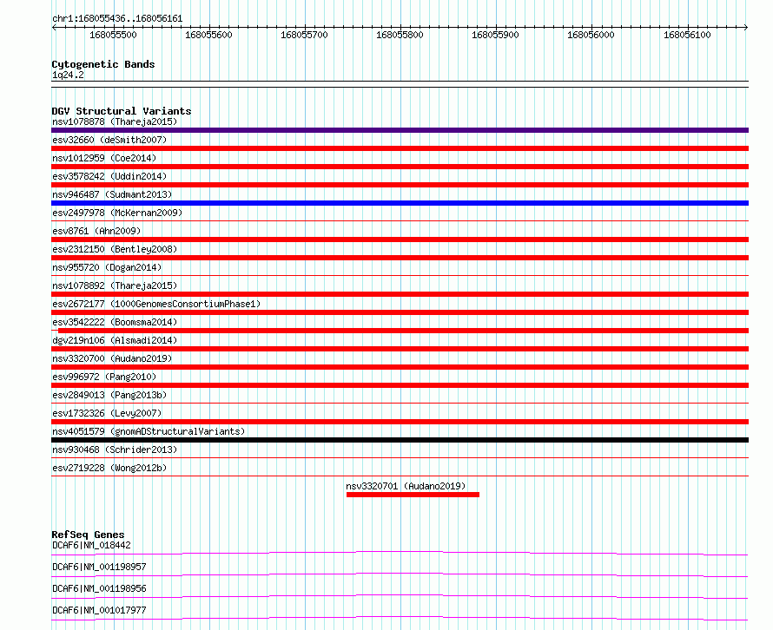Click ruler position 168055500
This screenshot has height=630, width=773.
click(114, 35)
